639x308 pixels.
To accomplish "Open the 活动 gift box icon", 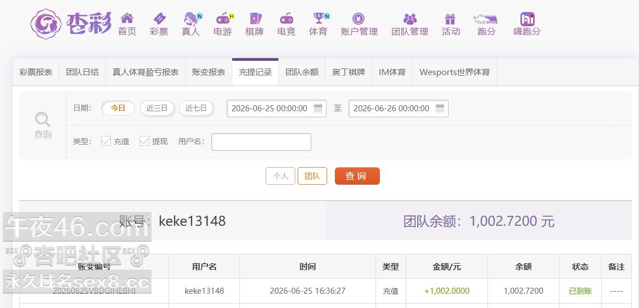I will [450, 18].
